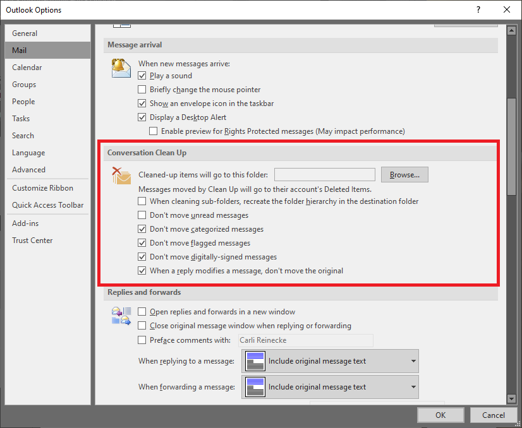Check Open replies and forwards in new window

point(142,312)
